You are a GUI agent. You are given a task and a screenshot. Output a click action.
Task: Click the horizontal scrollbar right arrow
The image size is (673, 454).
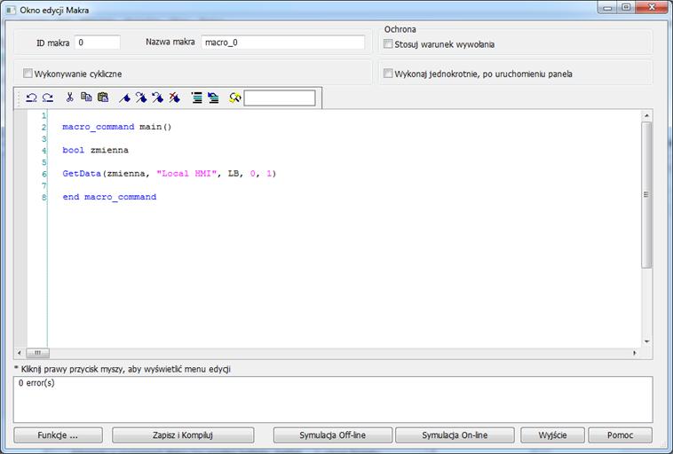click(x=634, y=353)
